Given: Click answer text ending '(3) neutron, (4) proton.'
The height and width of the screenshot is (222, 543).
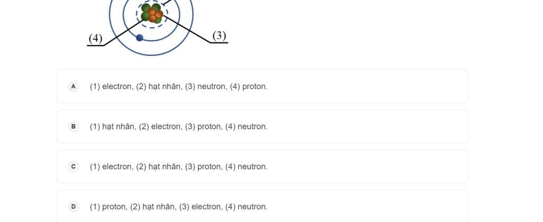Looking at the screenshot, I should coord(179,86).
